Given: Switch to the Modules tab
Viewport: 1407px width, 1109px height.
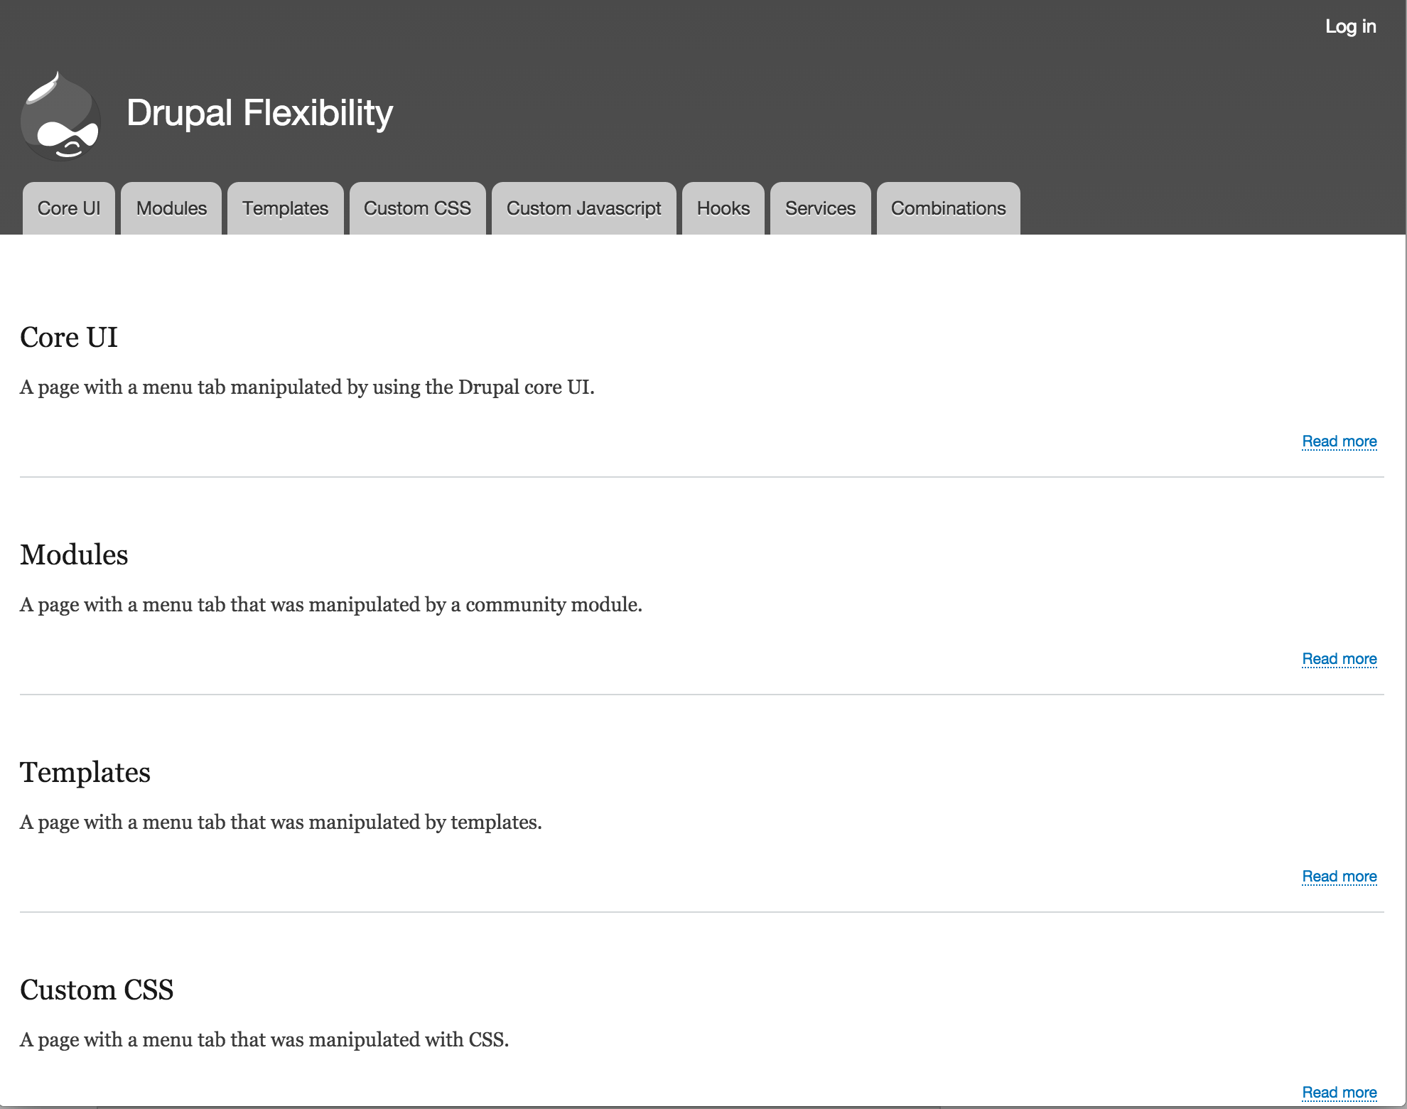Looking at the screenshot, I should coord(171,208).
